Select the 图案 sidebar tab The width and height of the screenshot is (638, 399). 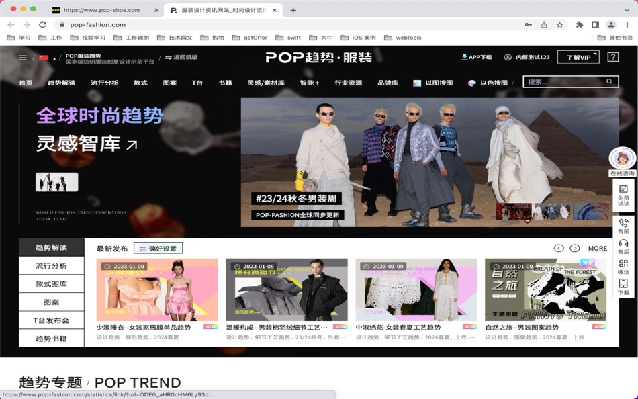[51, 302]
